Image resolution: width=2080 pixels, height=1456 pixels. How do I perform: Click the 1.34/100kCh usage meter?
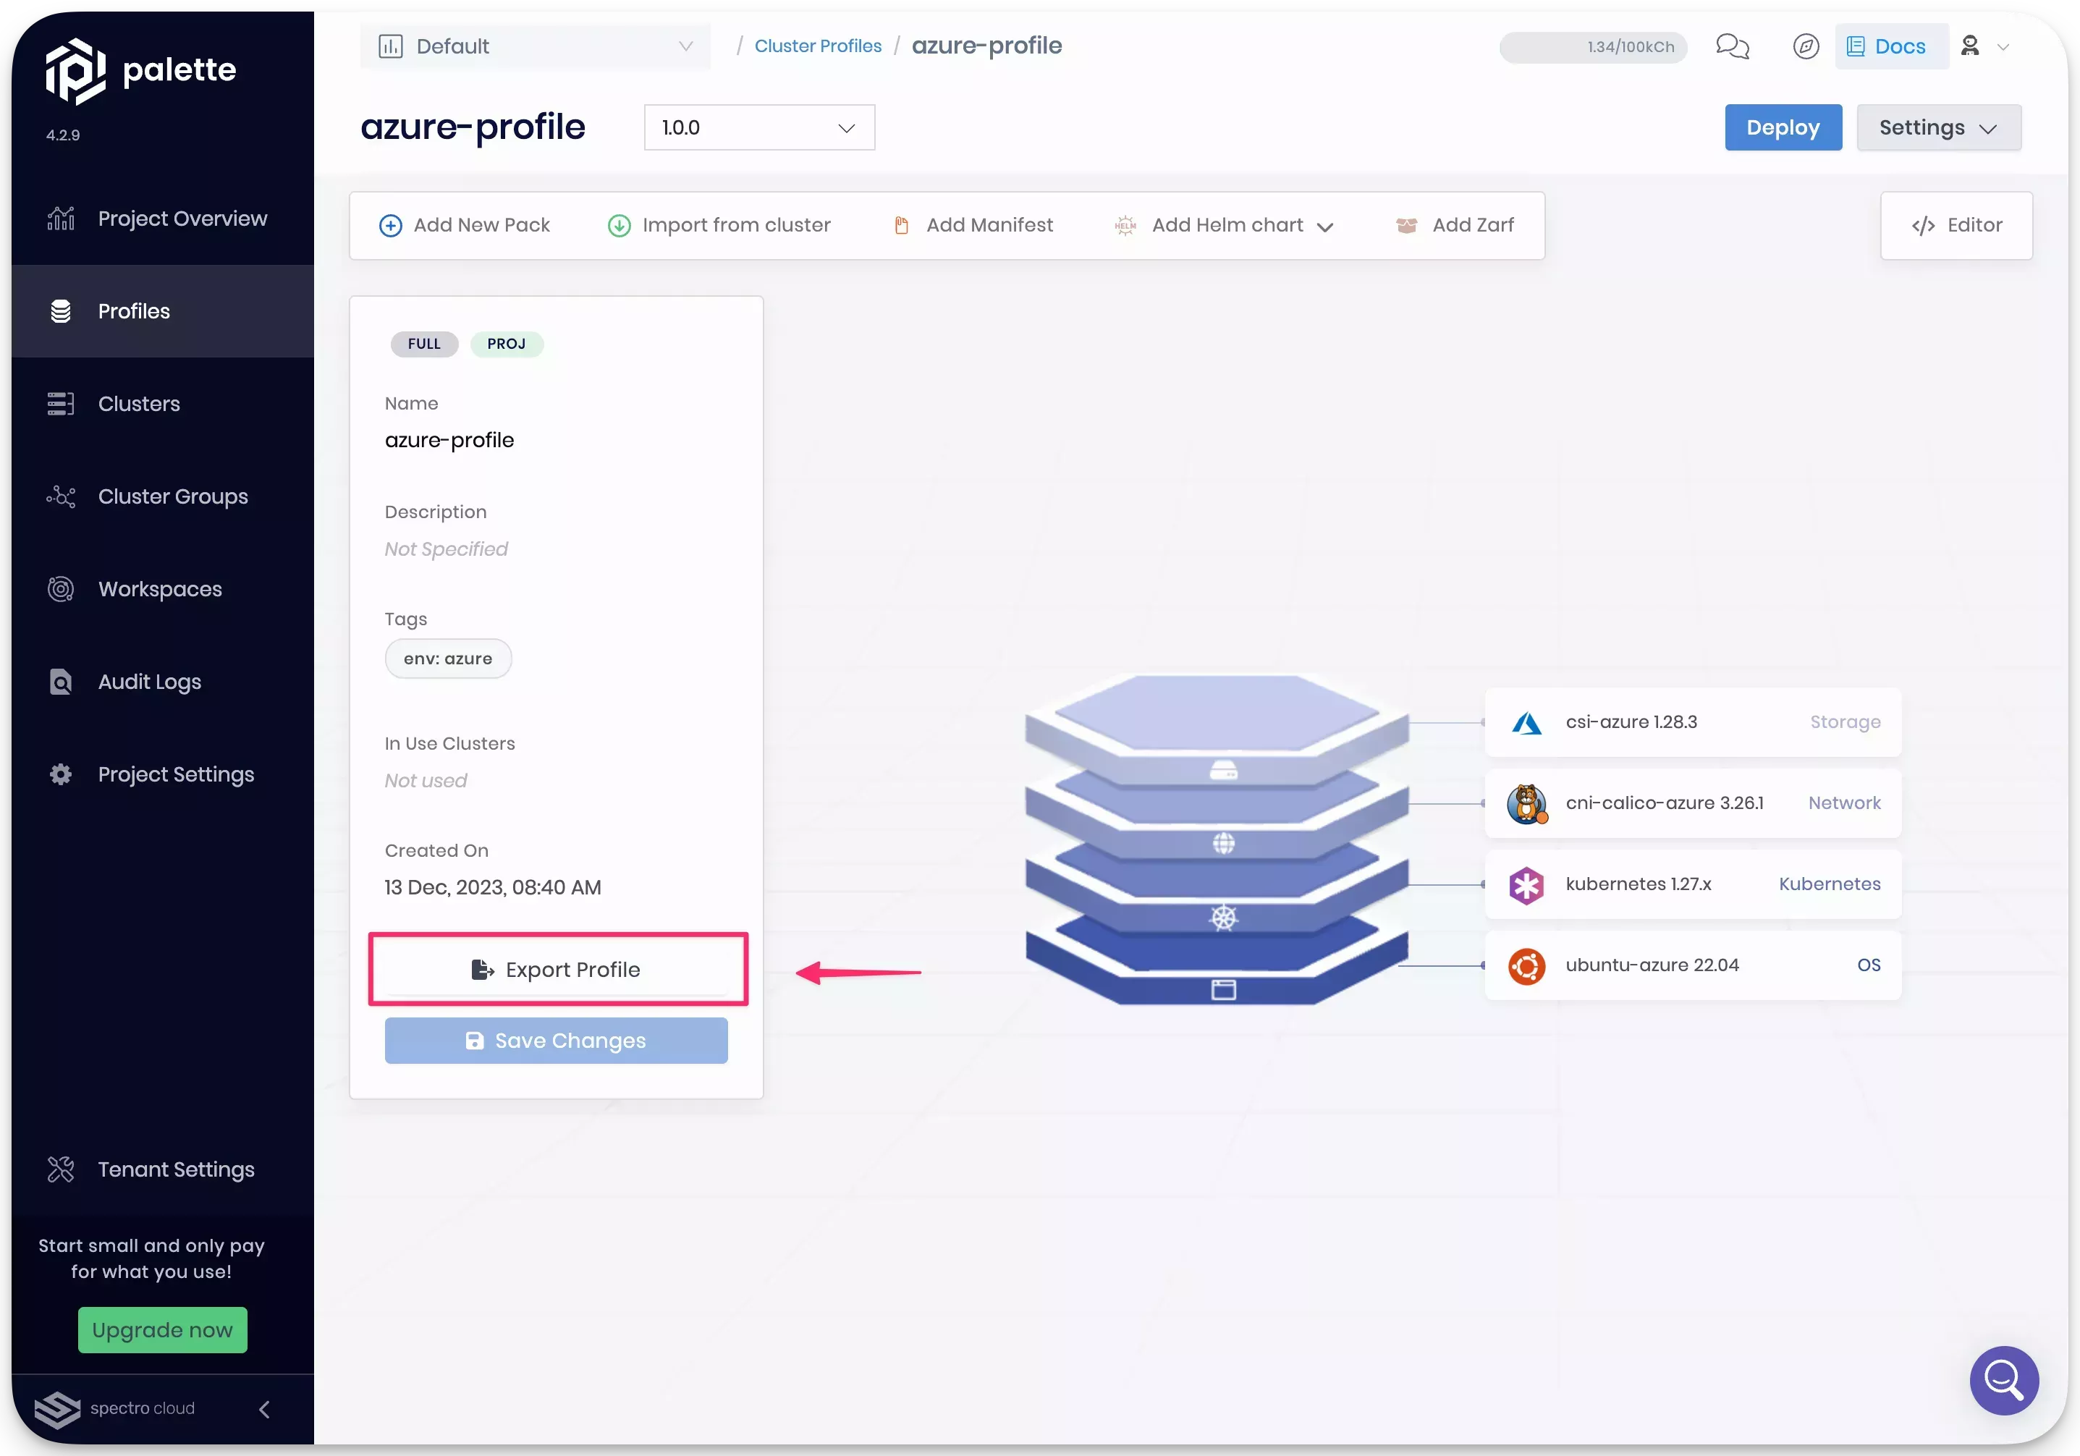[1591, 47]
